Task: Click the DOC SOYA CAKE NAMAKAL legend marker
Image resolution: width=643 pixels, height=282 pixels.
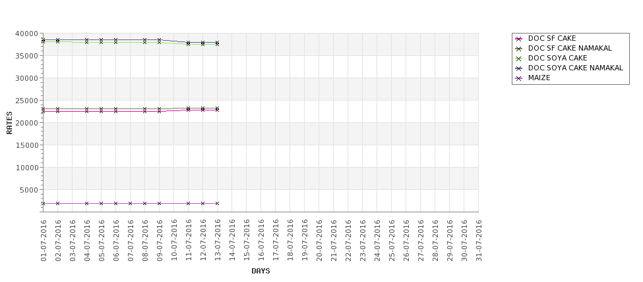Action: pyautogui.click(x=519, y=68)
